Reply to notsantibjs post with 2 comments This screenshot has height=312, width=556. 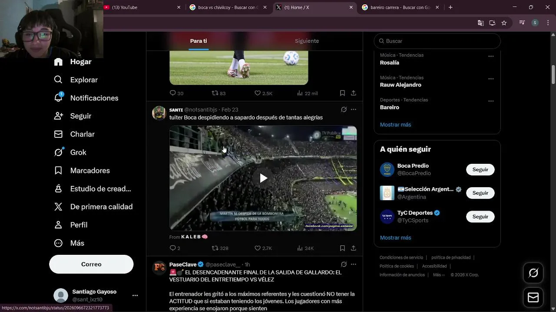[x=175, y=248]
